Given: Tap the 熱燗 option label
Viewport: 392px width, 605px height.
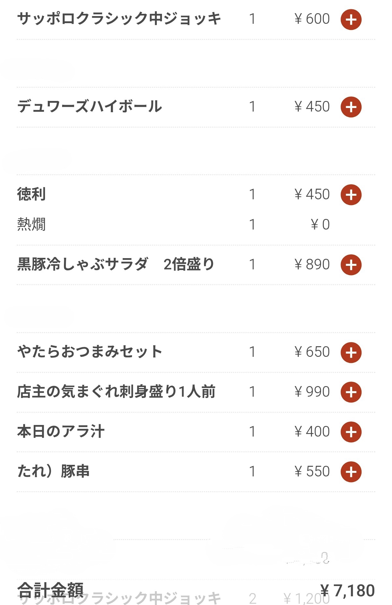Looking at the screenshot, I should click(31, 224).
